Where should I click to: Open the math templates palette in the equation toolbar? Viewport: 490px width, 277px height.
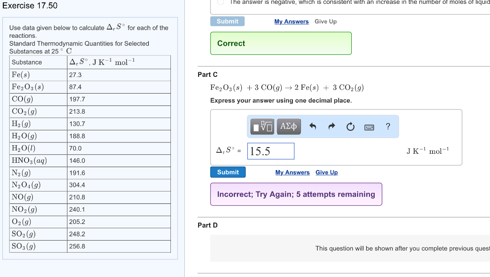262,126
